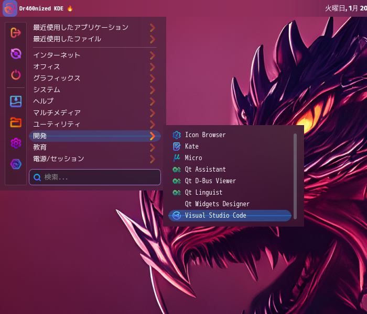Select the ヘルプ menu entry
Image resolution: width=367 pixels, height=314 pixels.
point(95,101)
